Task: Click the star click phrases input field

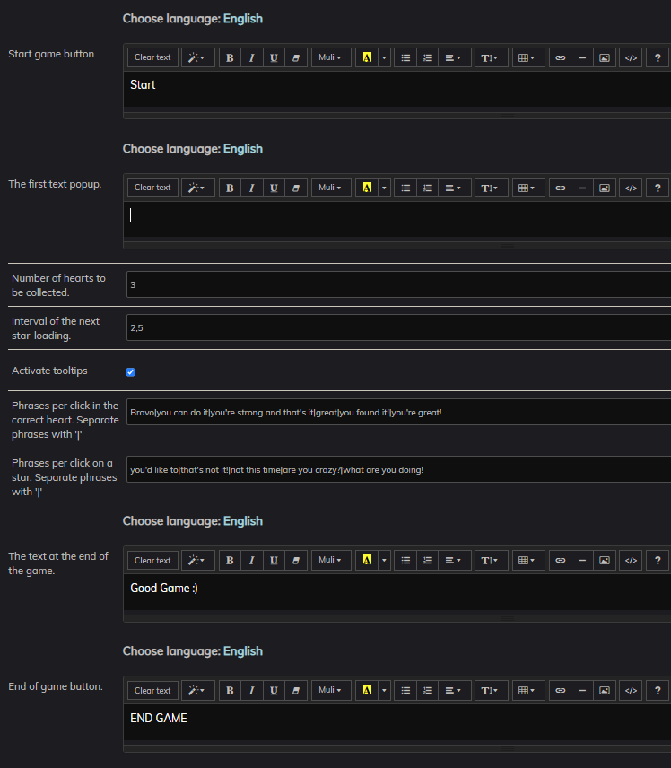Action: pyautogui.click(x=398, y=470)
